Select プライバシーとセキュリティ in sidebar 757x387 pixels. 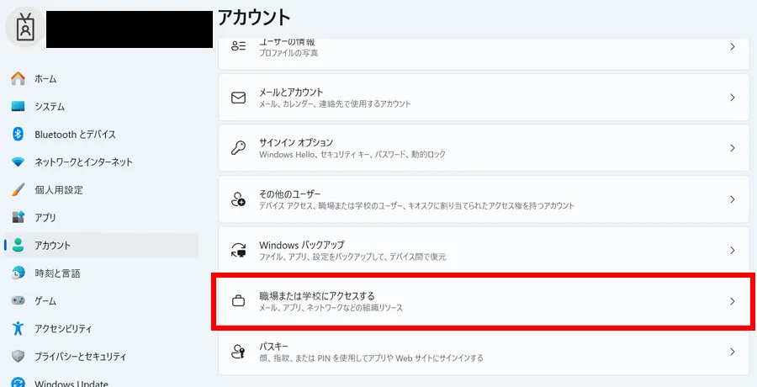(80, 356)
